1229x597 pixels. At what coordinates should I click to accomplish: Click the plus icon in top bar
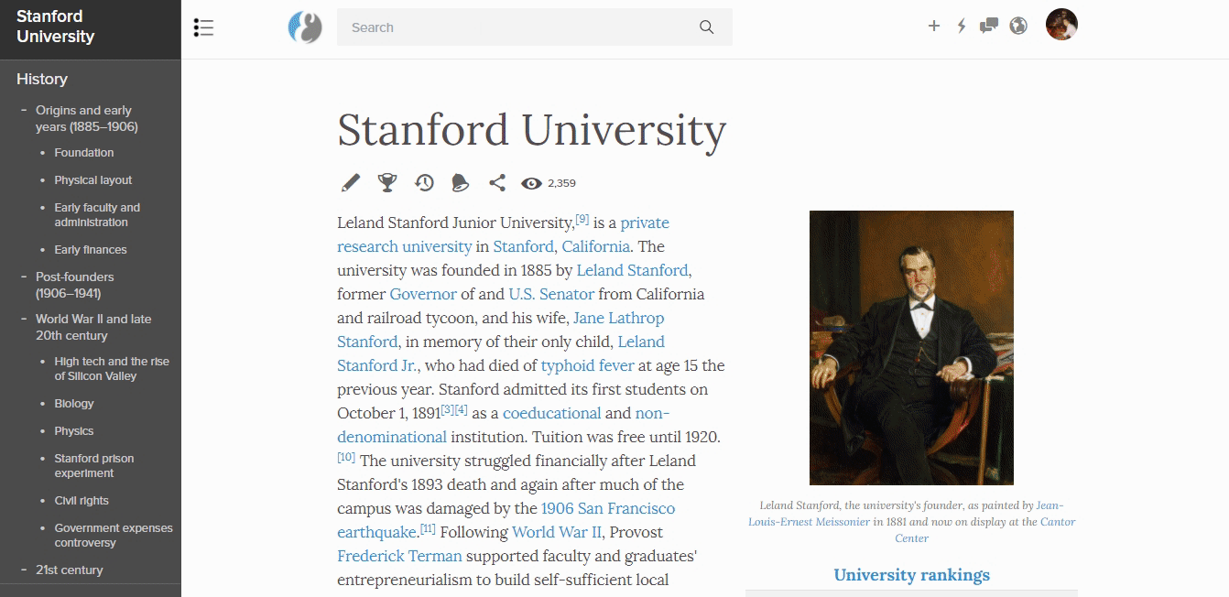click(934, 26)
